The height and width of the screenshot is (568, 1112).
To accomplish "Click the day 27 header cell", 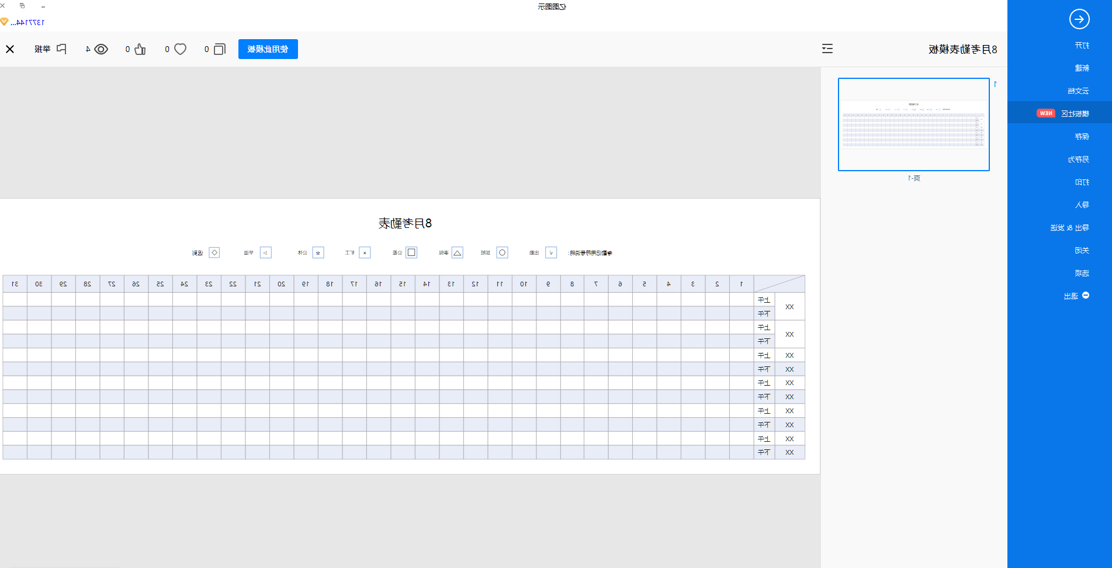I will click(112, 284).
